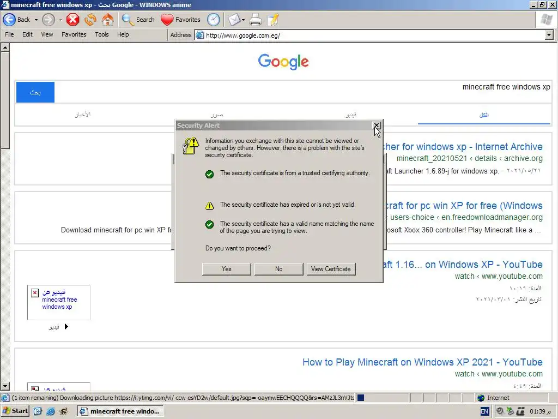The image size is (558, 419).
Task: Click the IE page icon in title bar
Action: (5, 5)
